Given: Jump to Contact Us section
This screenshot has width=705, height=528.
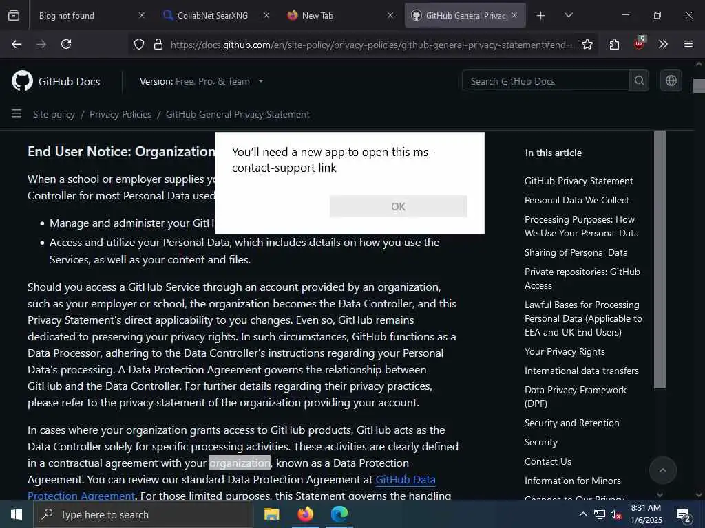Looking at the screenshot, I should click(x=547, y=461).
